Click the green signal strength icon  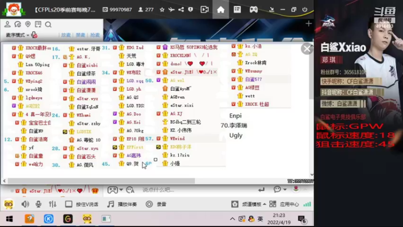307,204
